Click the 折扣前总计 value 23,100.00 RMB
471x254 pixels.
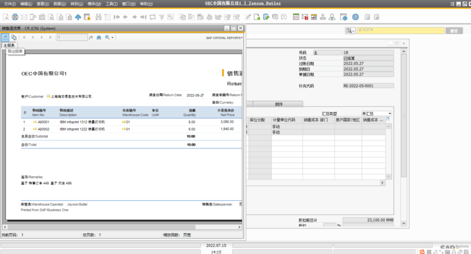368,220
